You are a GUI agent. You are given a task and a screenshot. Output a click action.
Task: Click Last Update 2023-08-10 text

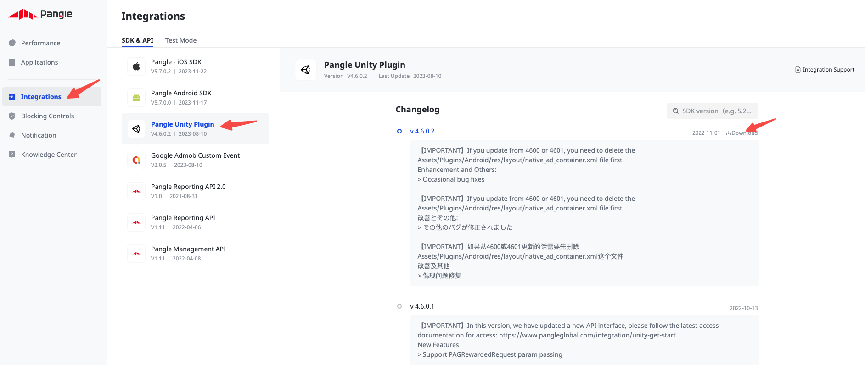[410, 76]
